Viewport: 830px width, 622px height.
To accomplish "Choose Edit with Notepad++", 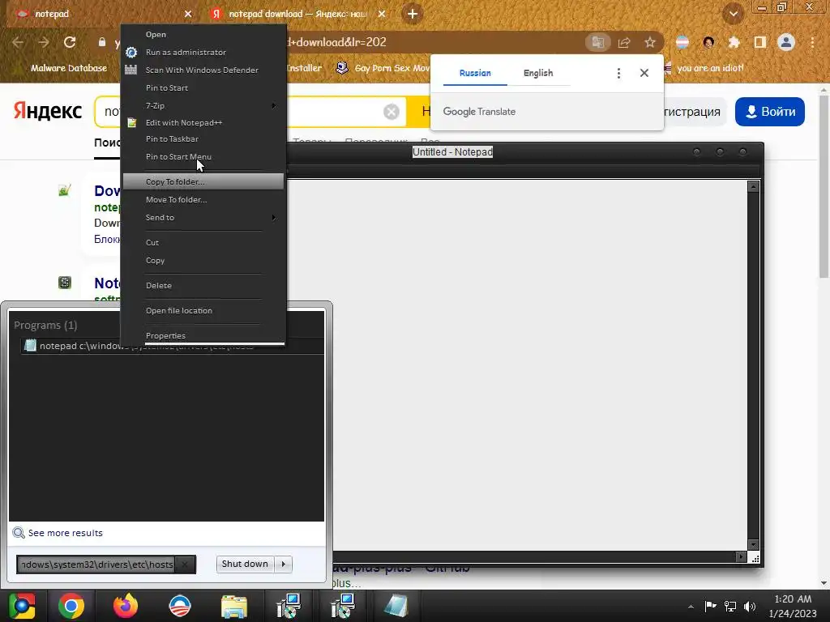I will (203, 123).
